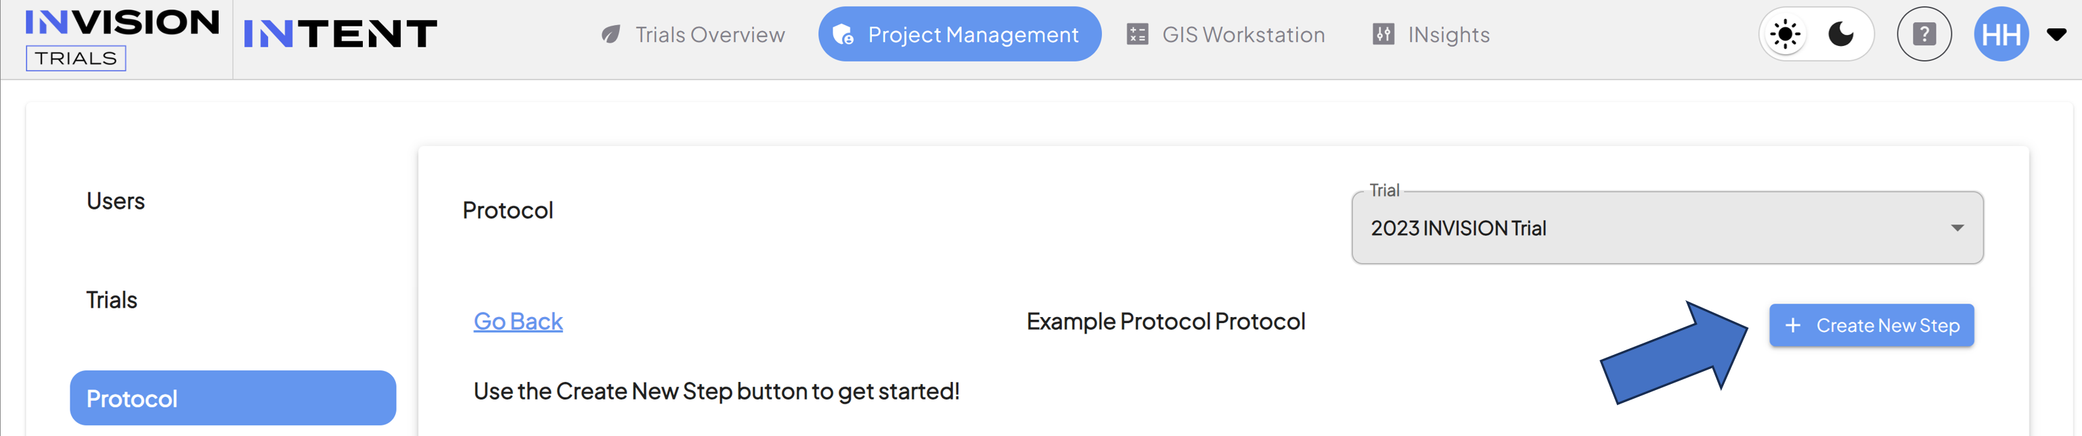The width and height of the screenshot is (2082, 436).
Task: Expand the user account menu arrow
Action: pyautogui.click(x=2056, y=34)
